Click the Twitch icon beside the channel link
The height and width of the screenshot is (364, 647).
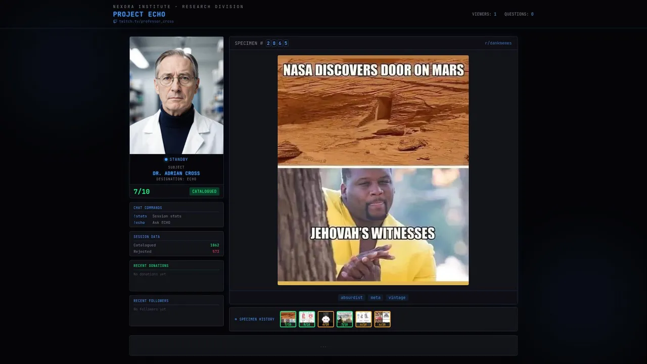(115, 22)
